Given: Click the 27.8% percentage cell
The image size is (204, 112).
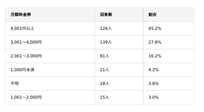Looking at the screenshot, I should (155, 42).
